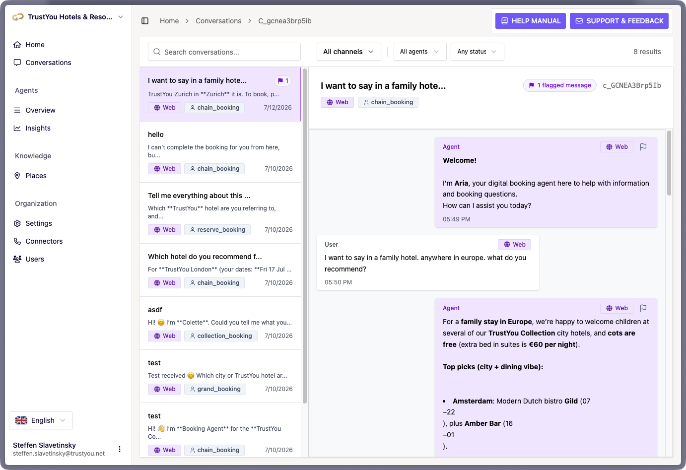The width and height of the screenshot is (686, 470).
Task: Click the Connectors phone icon
Action: pyautogui.click(x=17, y=241)
